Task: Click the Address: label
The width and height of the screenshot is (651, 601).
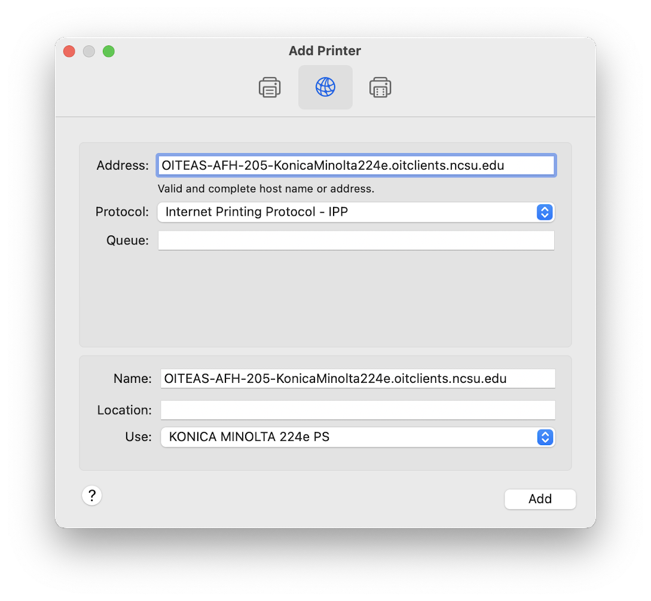Action: (123, 165)
